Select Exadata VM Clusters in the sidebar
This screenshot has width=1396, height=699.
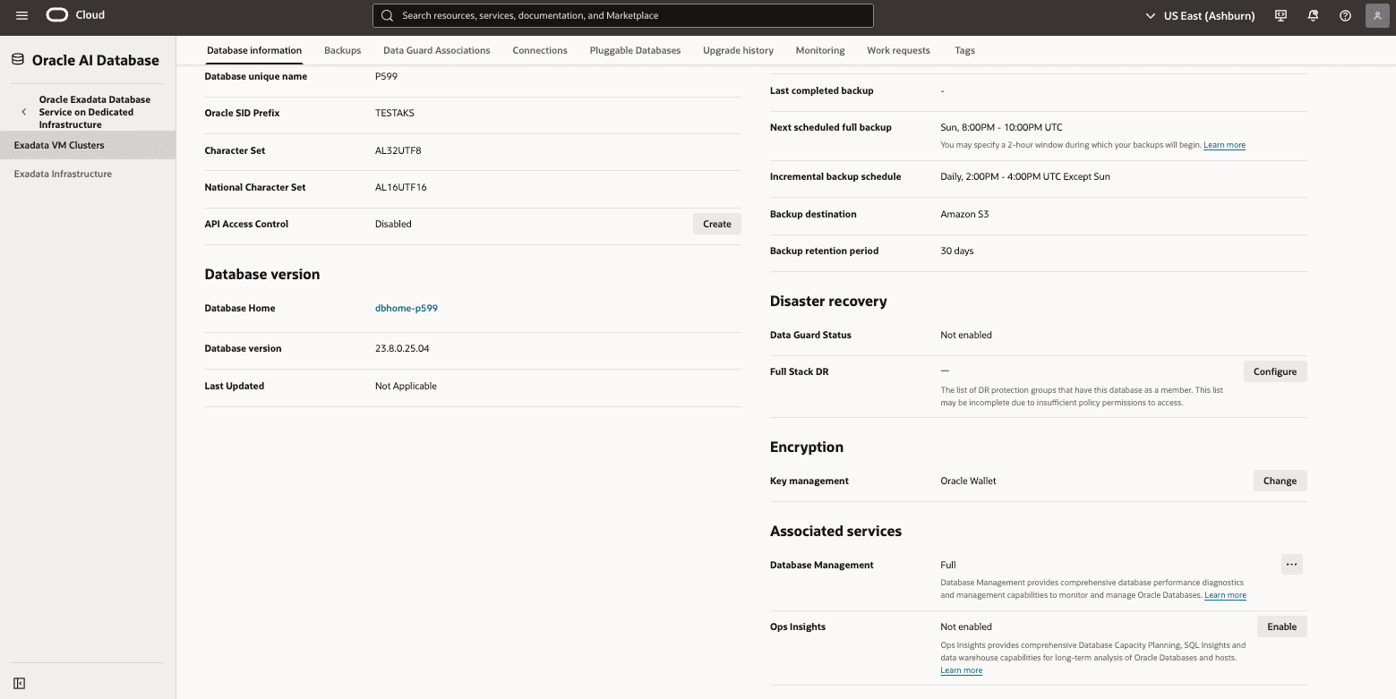click(88, 145)
